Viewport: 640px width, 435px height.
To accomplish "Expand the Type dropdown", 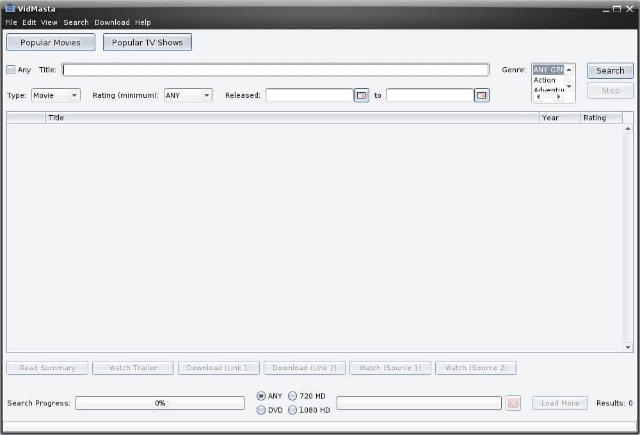I will point(74,95).
